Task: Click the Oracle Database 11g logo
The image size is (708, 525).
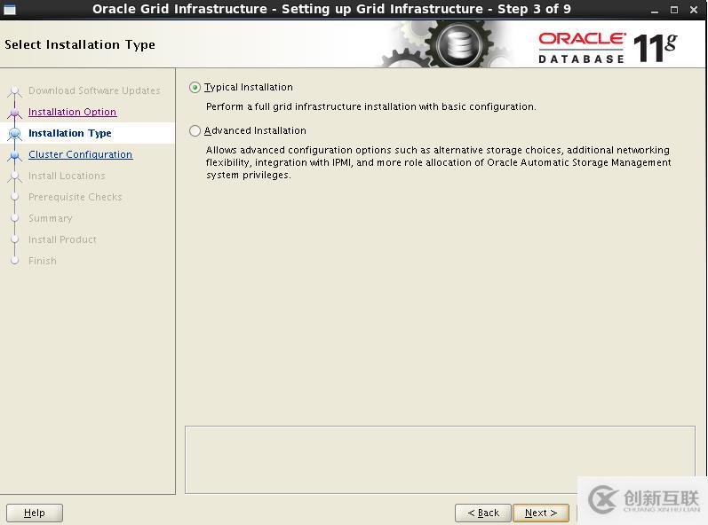Action: pos(608,47)
